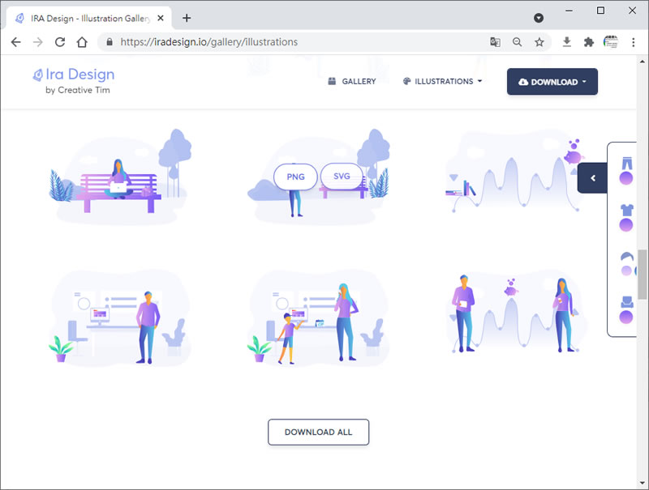Click scrollbar up arrow
The height and width of the screenshot is (490, 649).
tap(642, 62)
